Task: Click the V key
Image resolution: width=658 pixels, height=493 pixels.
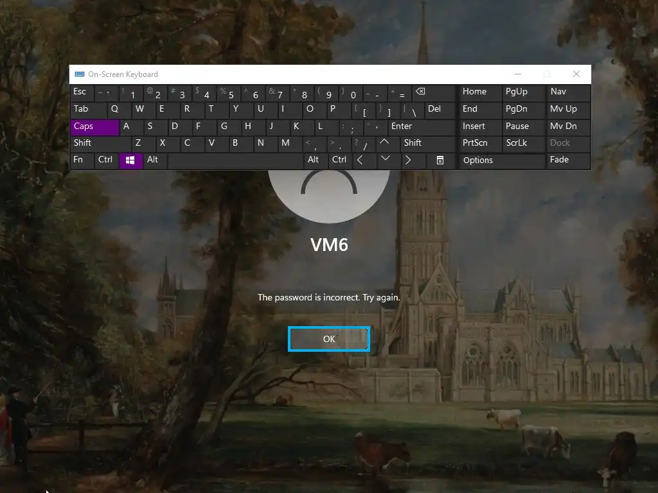Action: (x=216, y=144)
